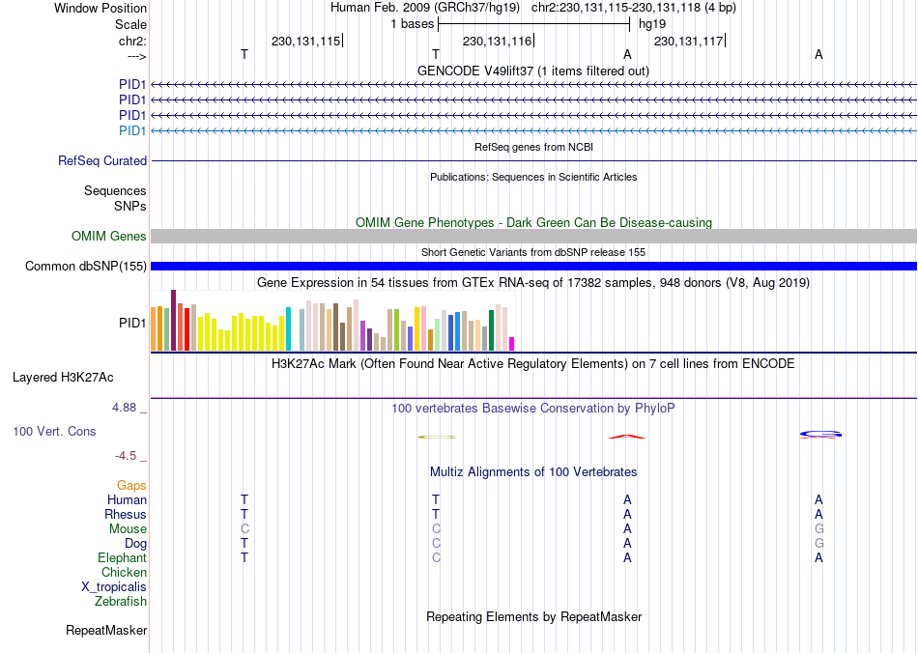Click the chr2:230,131,115-230,131,118 (4 bp) text

point(634,8)
